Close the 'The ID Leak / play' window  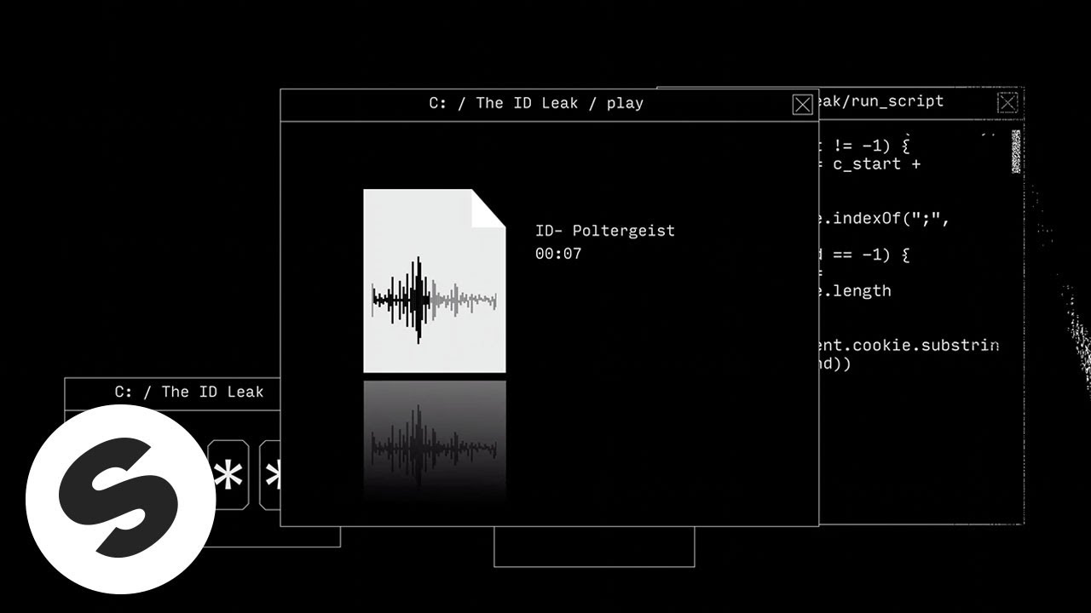pyautogui.click(x=802, y=104)
